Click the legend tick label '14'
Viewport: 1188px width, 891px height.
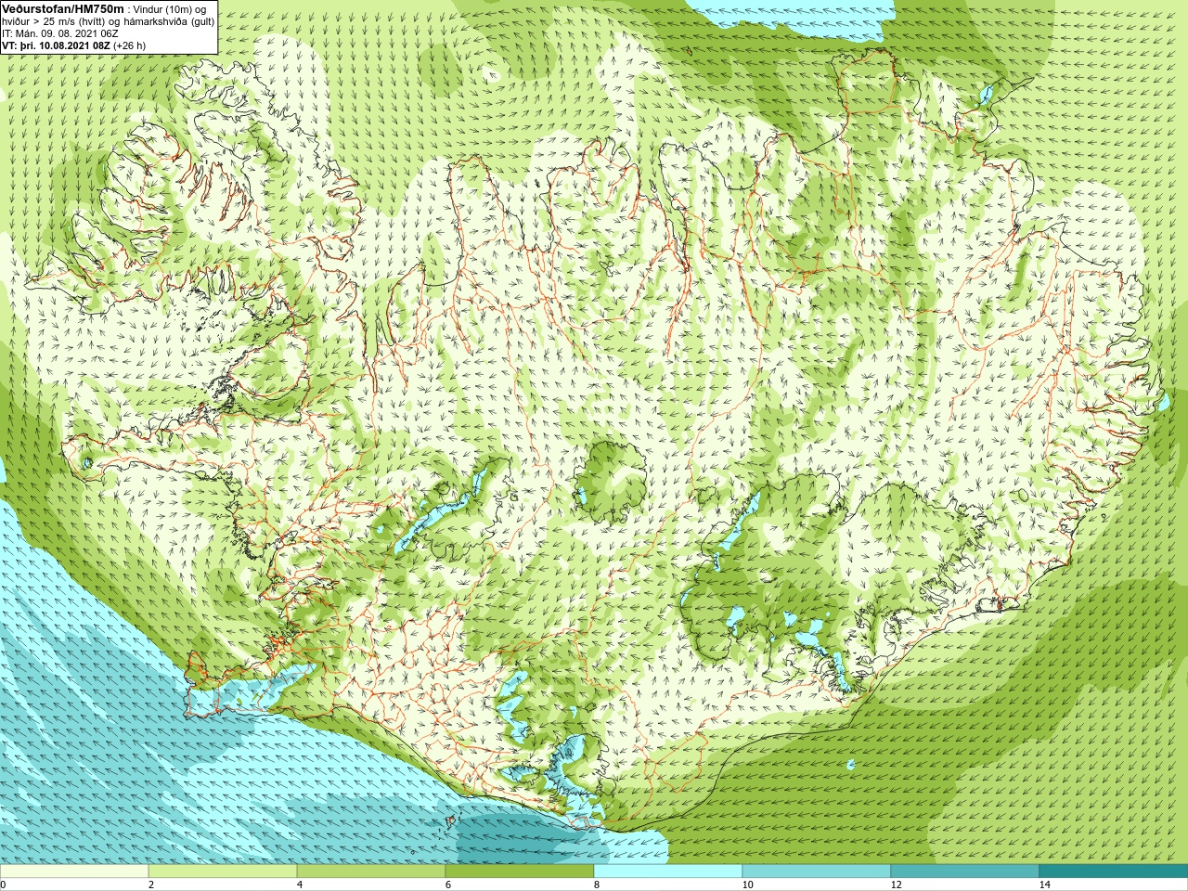1044,885
